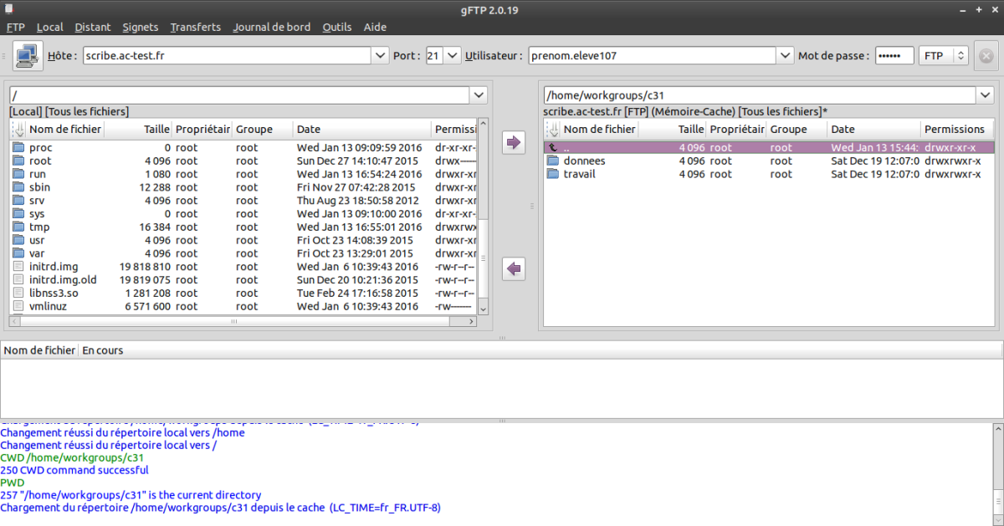The image size is (1004, 526).
Task: Click the 'En cours' transfer queue header
Action: pyautogui.click(x=102, y=350)
